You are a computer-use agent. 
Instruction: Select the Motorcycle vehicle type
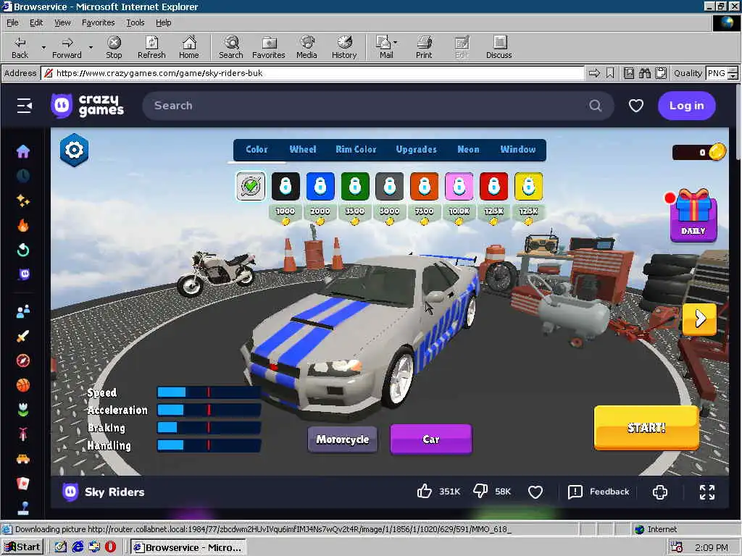[x=343, y=439]
